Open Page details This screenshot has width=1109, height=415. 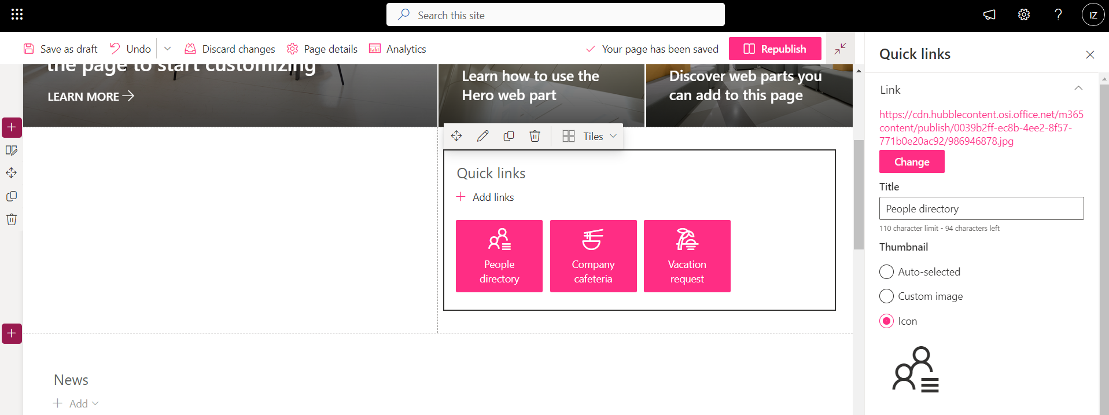[322, 49]
